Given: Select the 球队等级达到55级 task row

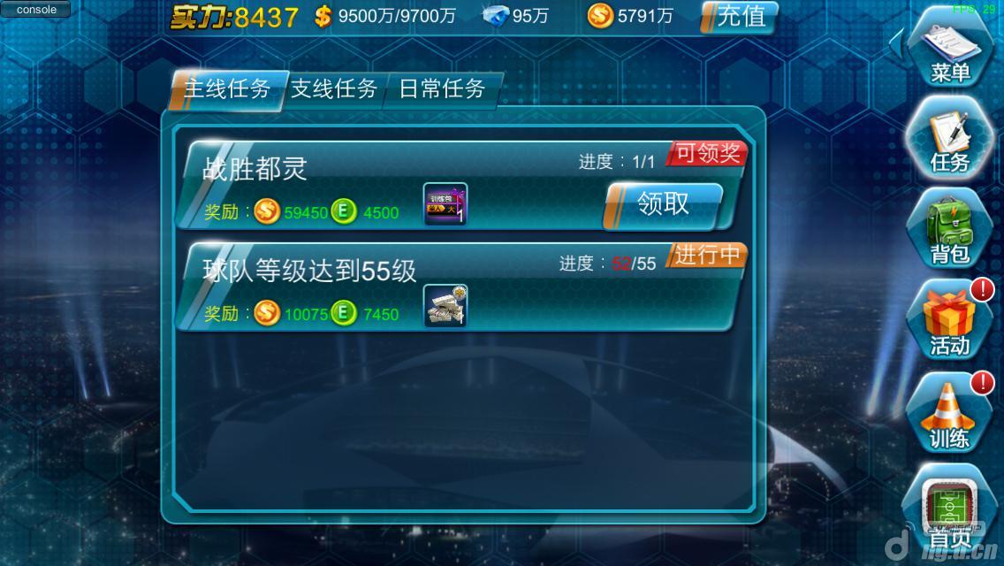Looking at the screenshot, I should [461, 287].
